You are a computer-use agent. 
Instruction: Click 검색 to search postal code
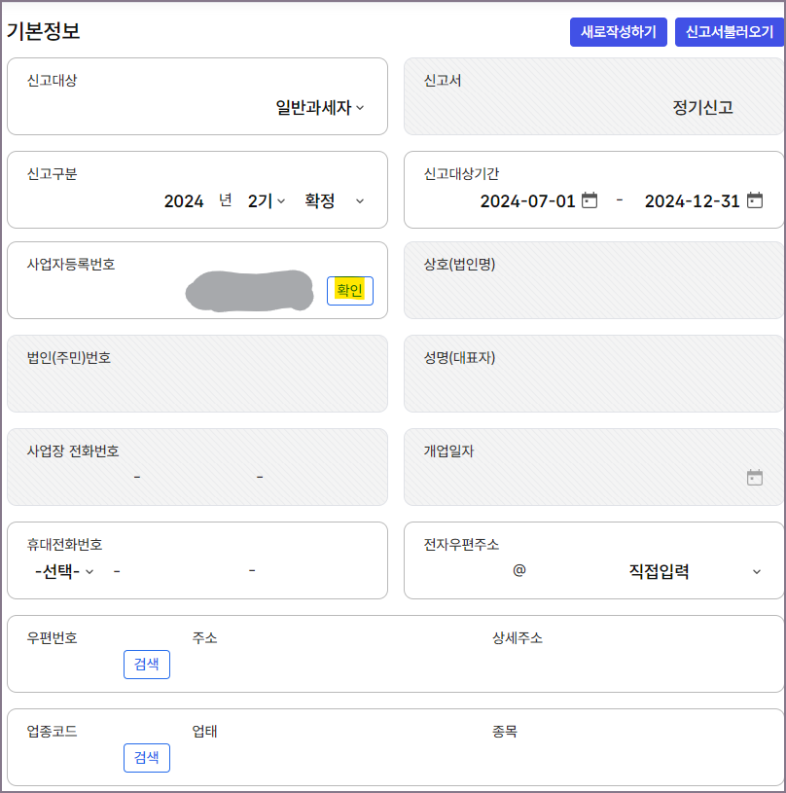tap(146, 665)
